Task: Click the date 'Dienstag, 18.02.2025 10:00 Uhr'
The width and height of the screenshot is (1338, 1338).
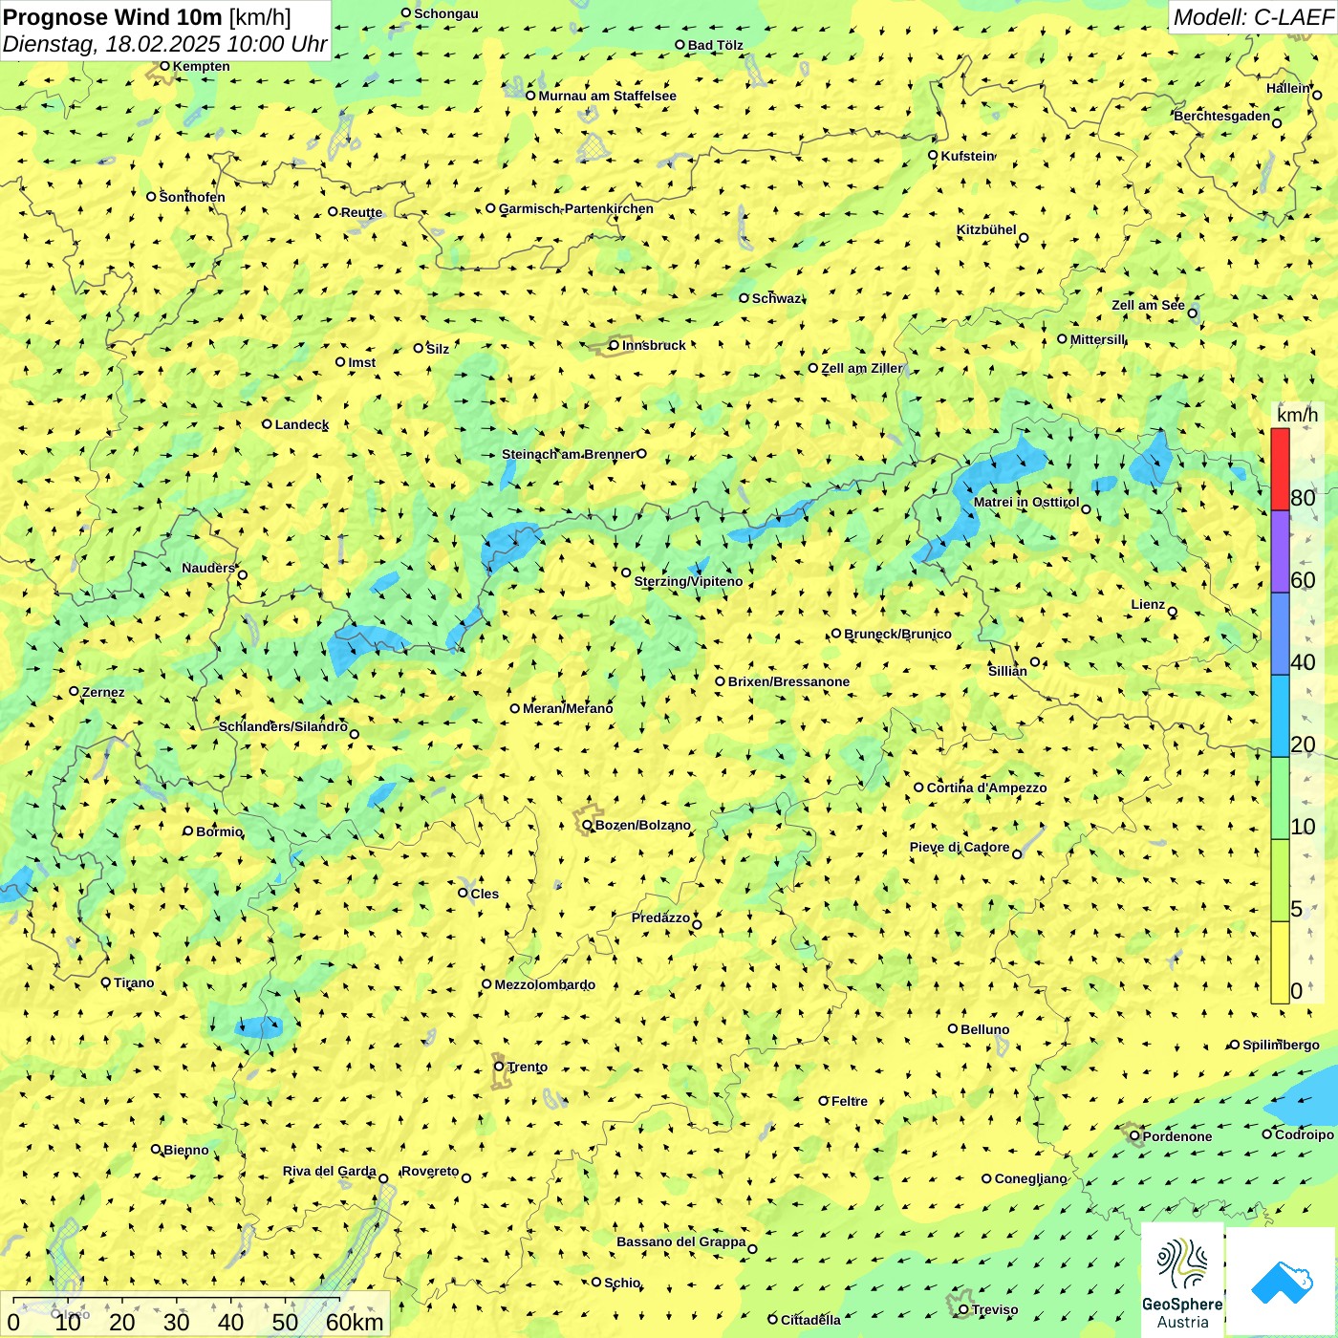Action: point(164,44)
